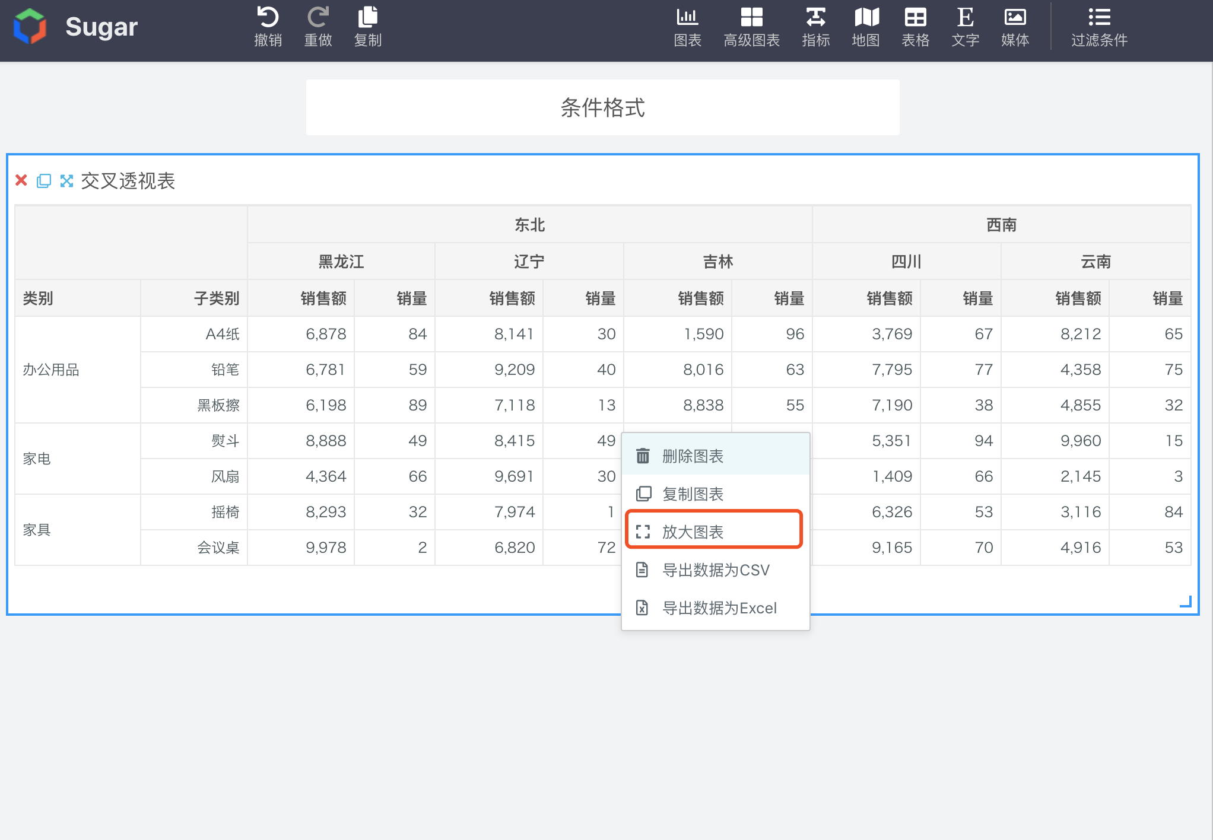Duplicate the 交叉透视表 with the copy icon
The height and width of the screenshot is (840, 1213).
(44, 181)
